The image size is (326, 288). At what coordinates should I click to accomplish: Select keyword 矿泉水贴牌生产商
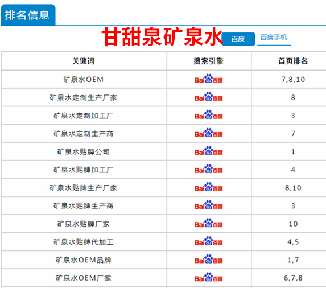(84, 206)
